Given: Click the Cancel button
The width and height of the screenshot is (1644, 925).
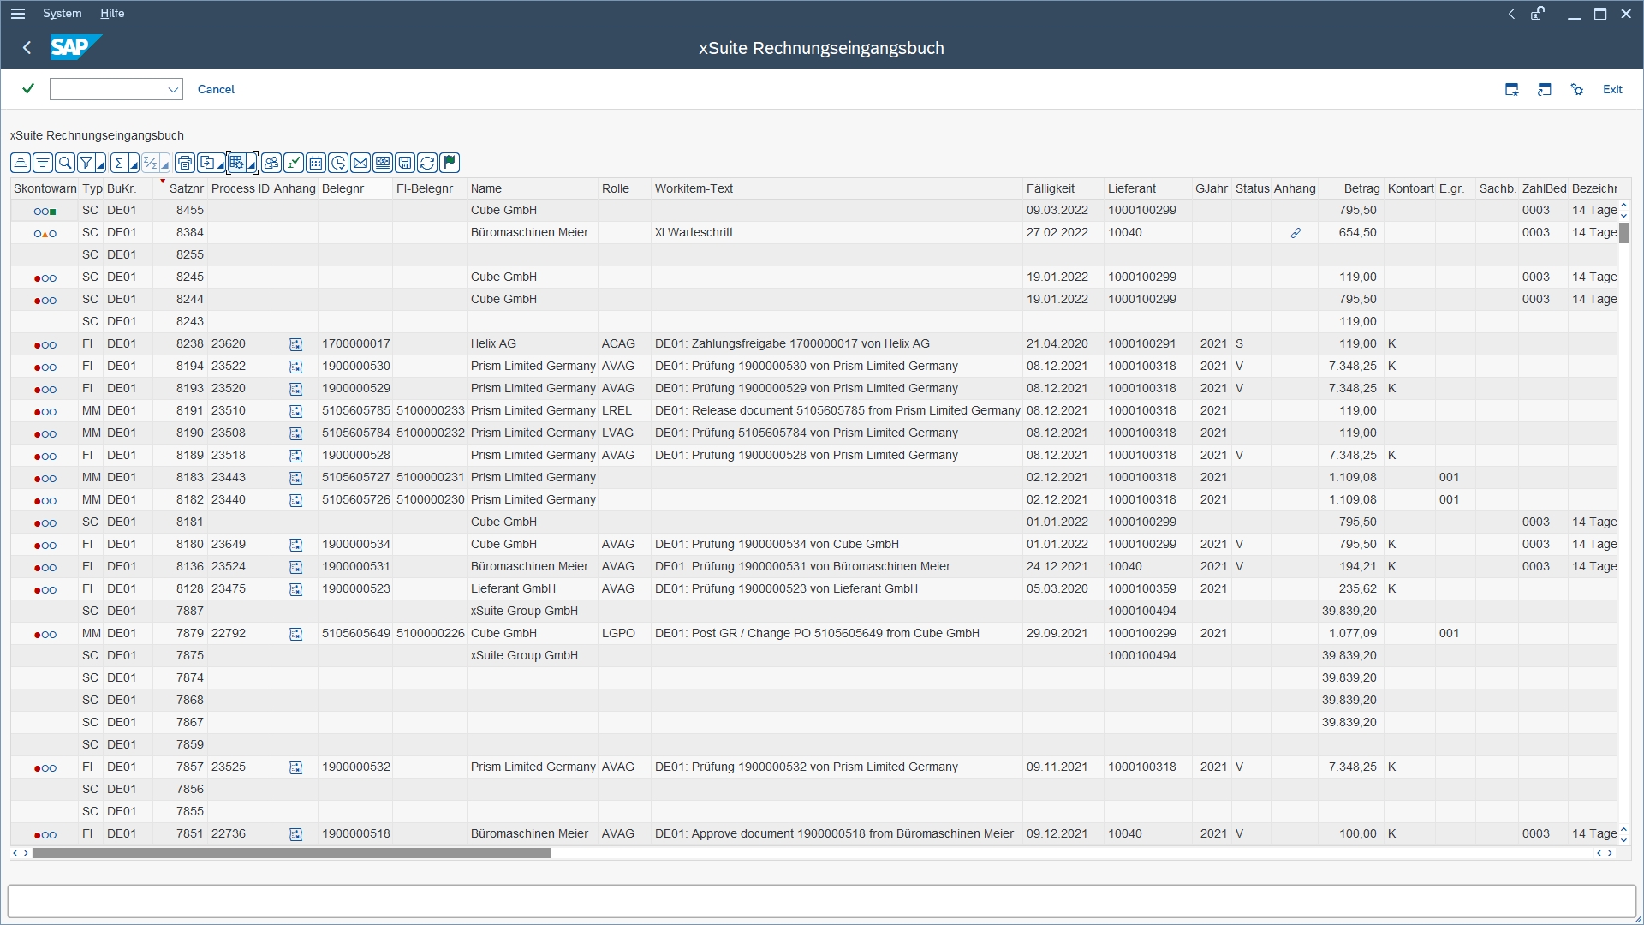Looking at the screenshot, I should [x=216, y=89].
